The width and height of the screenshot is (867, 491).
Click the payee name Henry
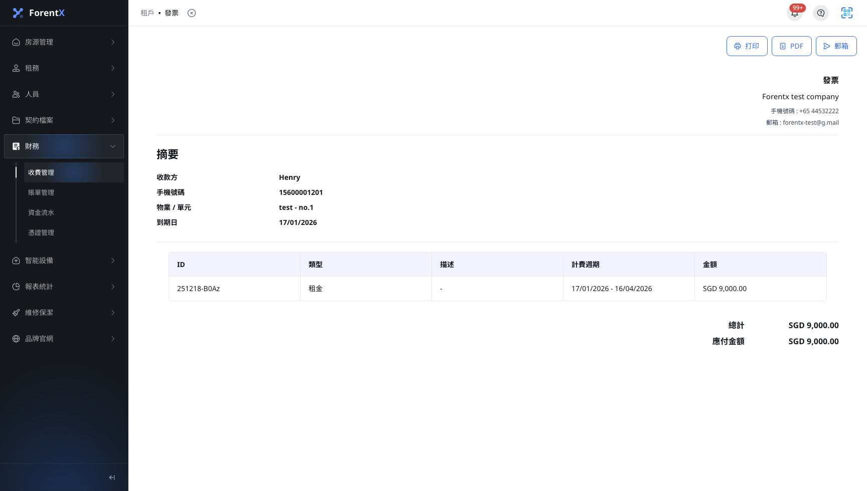[x=290, y=177]
